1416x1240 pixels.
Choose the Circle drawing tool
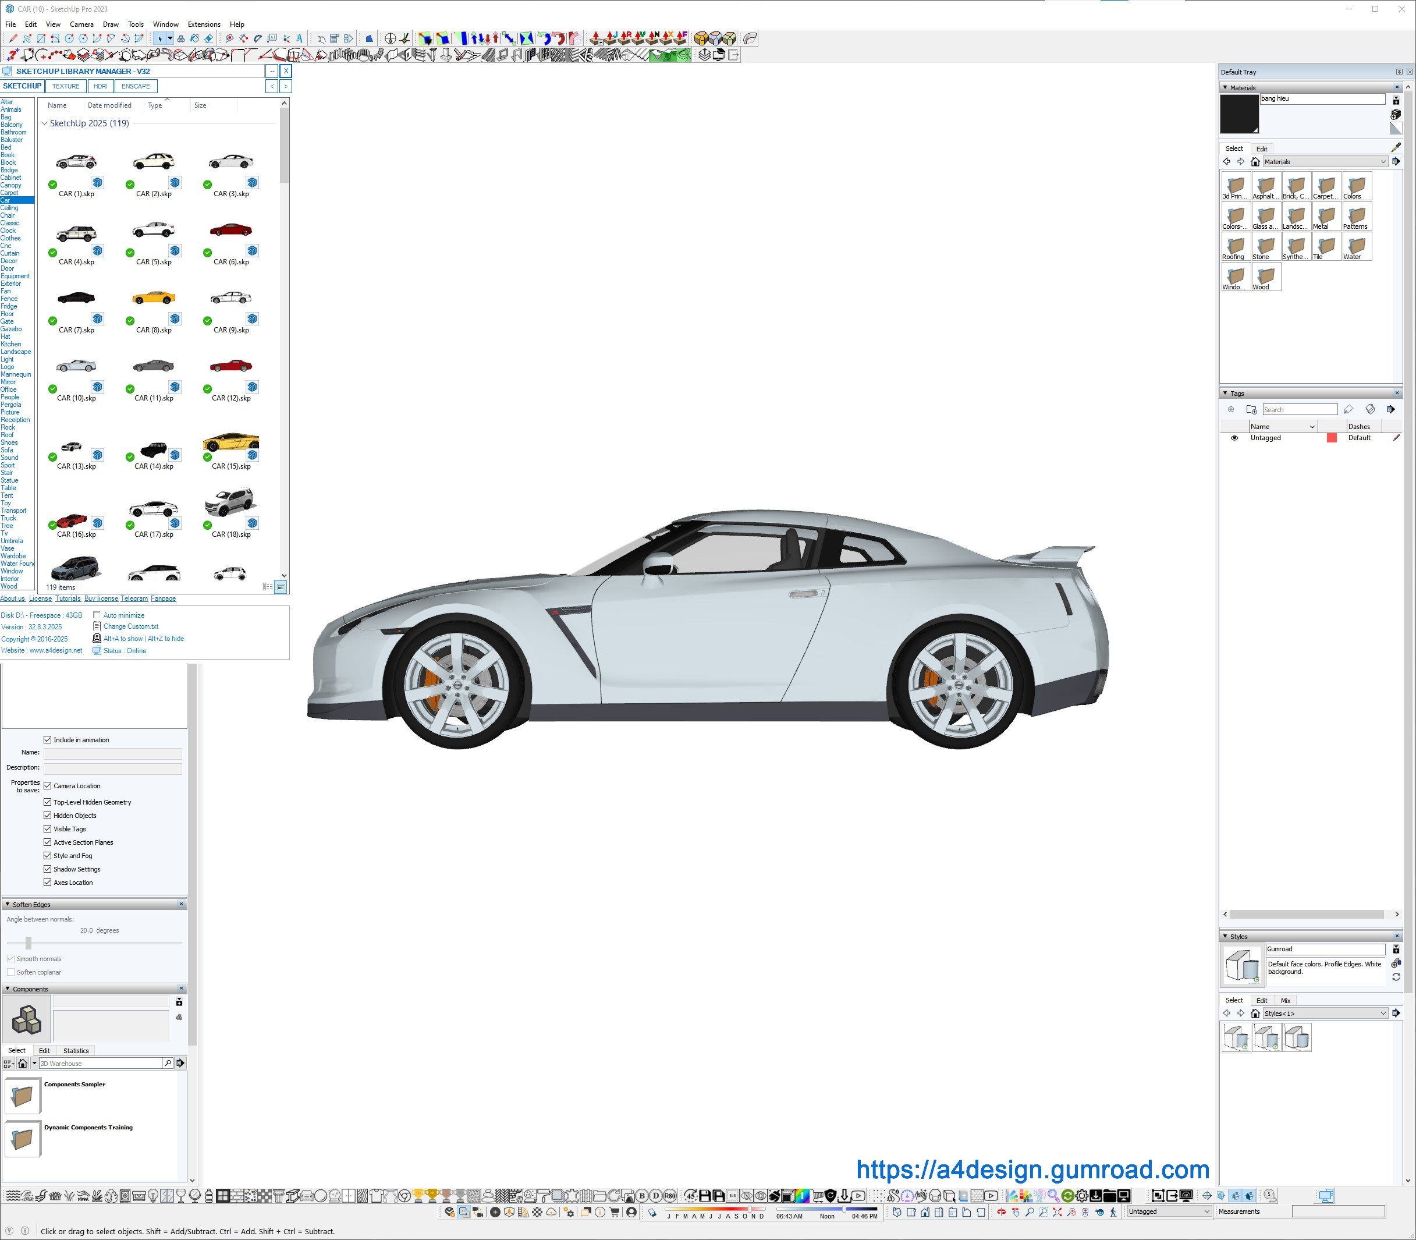click(69, 39)
